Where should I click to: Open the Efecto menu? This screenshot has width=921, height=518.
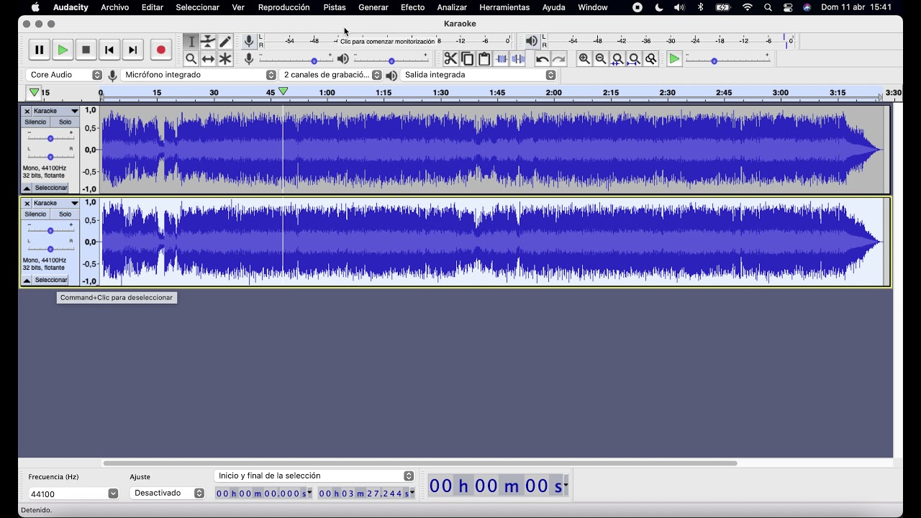[412, 7]
